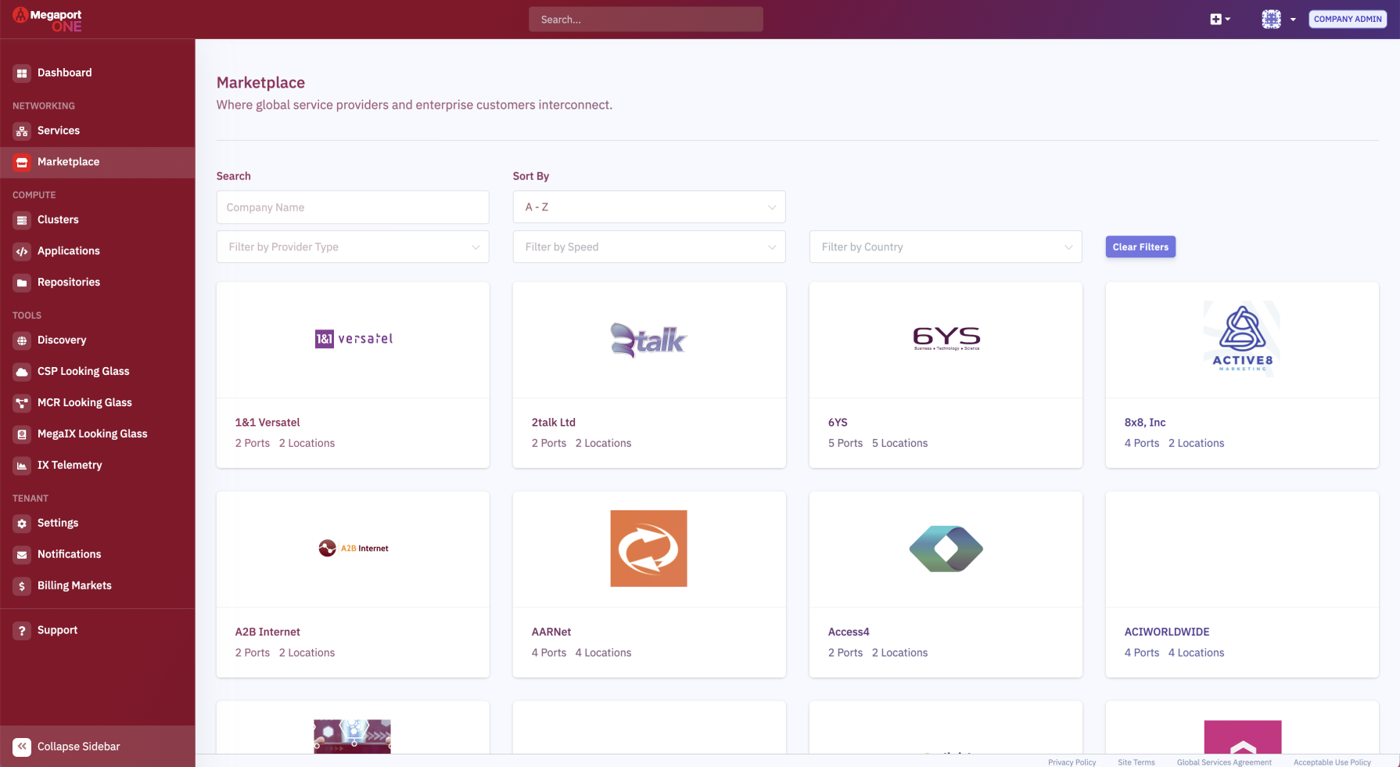Click the top Search... bar

click(x=646, y=20)
